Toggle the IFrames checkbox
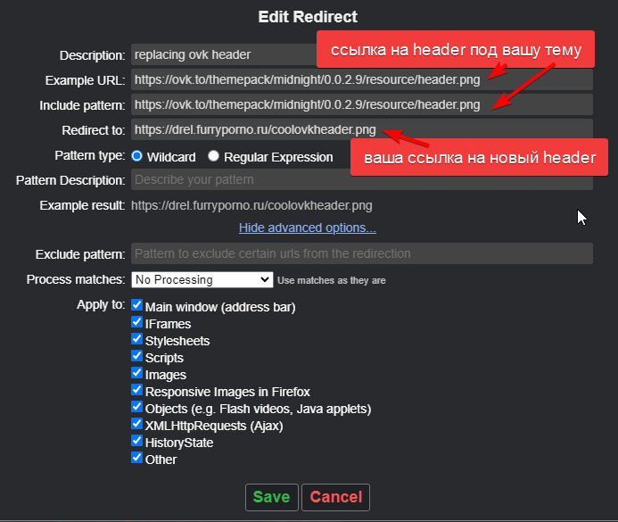618x522 pixels. point(136,323)
